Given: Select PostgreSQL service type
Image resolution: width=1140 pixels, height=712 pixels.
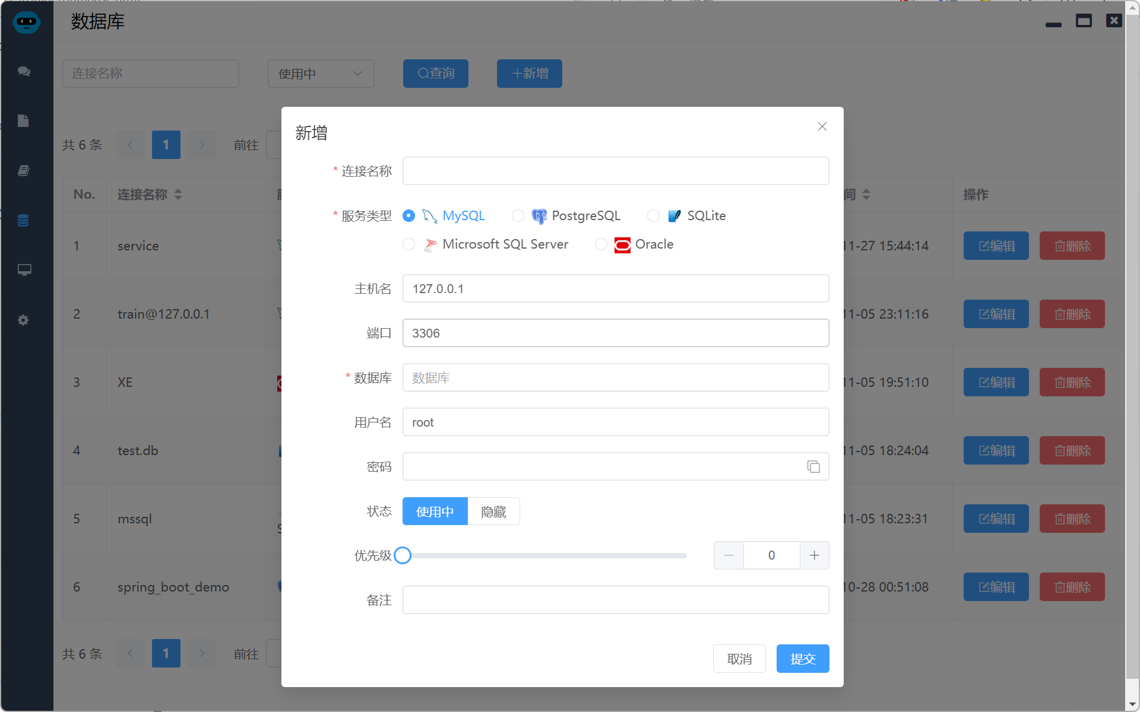Looking at the screenshot, I should [x=518, y=216].
